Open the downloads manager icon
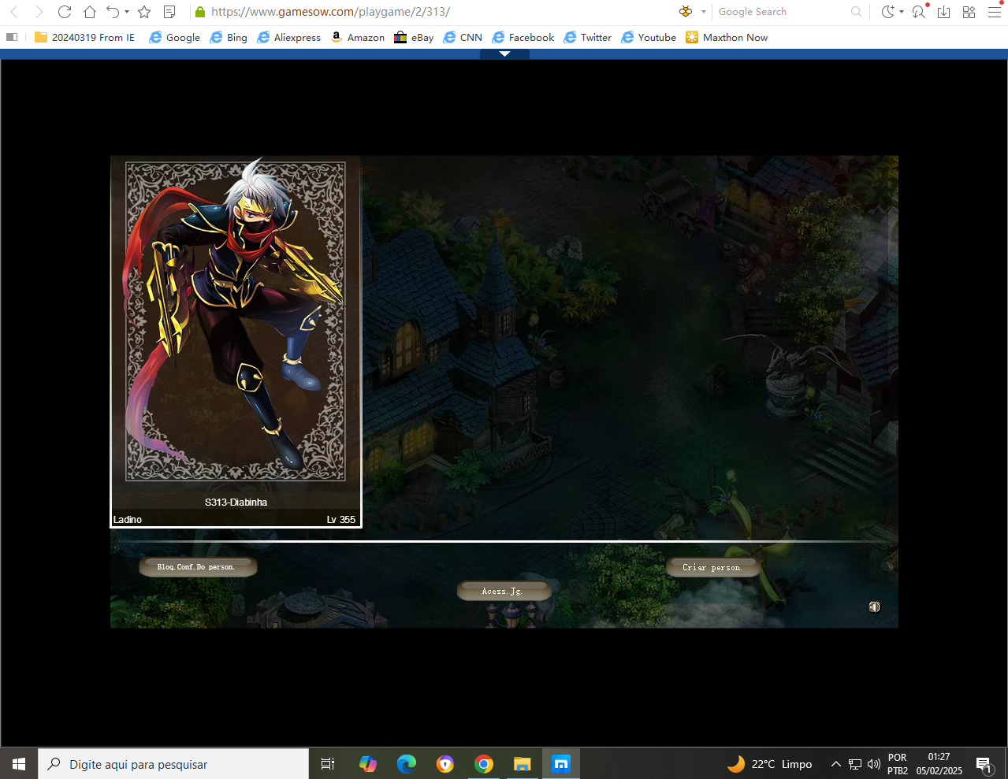This screenshot has height=779, width=1008. point(944,12)
